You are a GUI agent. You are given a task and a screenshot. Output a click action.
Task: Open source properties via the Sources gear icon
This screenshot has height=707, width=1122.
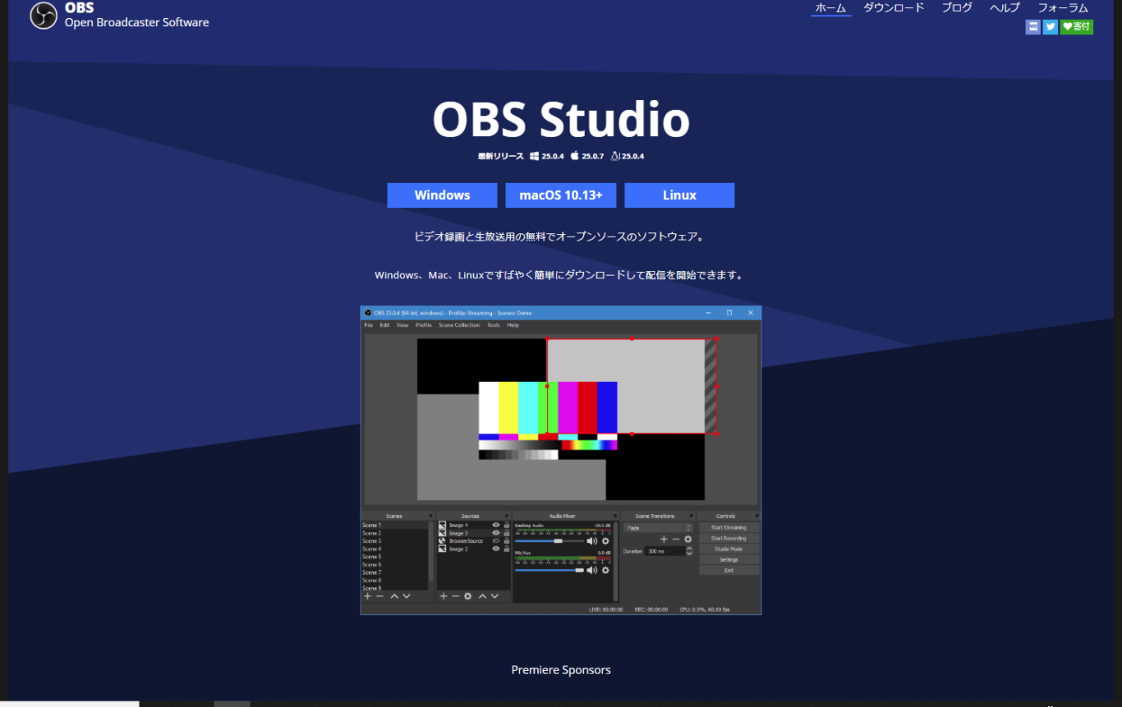tap(468, 596)
